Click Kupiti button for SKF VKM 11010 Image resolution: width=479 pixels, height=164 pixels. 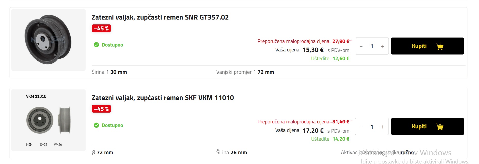point(427,126)
